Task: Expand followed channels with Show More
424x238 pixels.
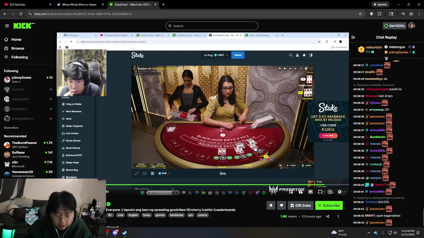Action: (11, 128)
